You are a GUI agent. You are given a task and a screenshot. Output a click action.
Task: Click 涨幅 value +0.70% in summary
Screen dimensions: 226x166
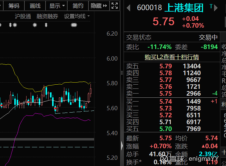click(x=160, y=146)
